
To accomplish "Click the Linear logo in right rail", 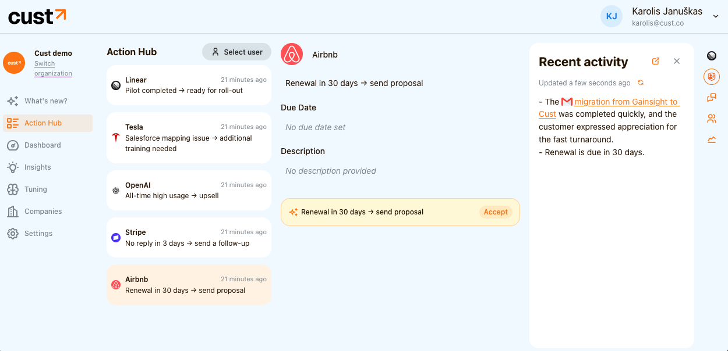I will point(711,56).
